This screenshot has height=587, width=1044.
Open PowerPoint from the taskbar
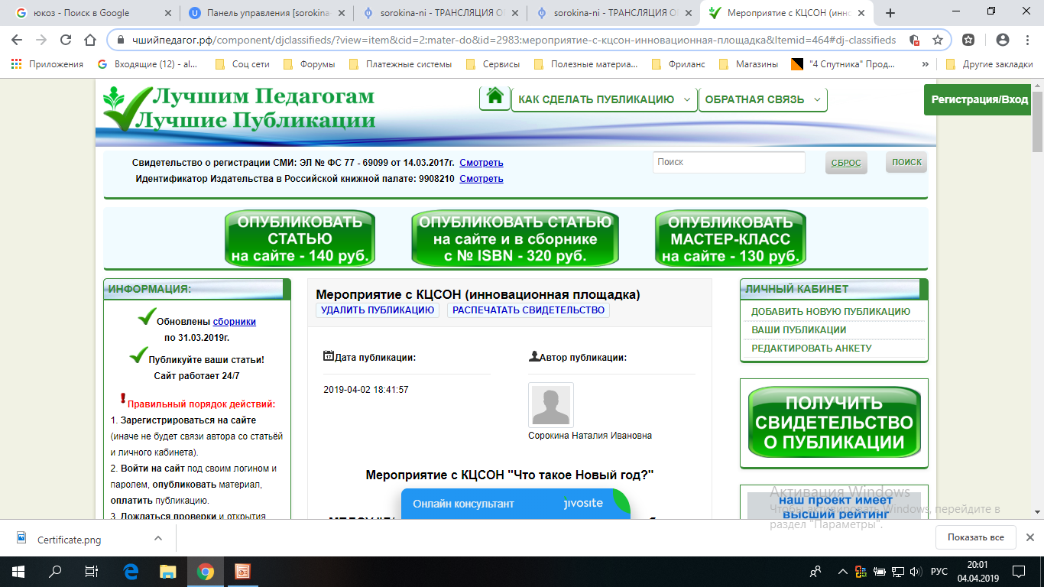tap(242, 571)
